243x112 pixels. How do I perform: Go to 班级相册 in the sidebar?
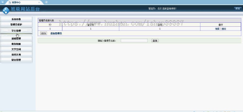click(16, 44)
